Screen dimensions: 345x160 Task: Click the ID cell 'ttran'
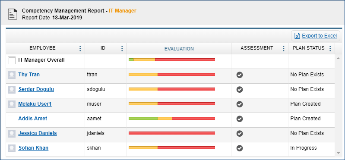[92, 75]
